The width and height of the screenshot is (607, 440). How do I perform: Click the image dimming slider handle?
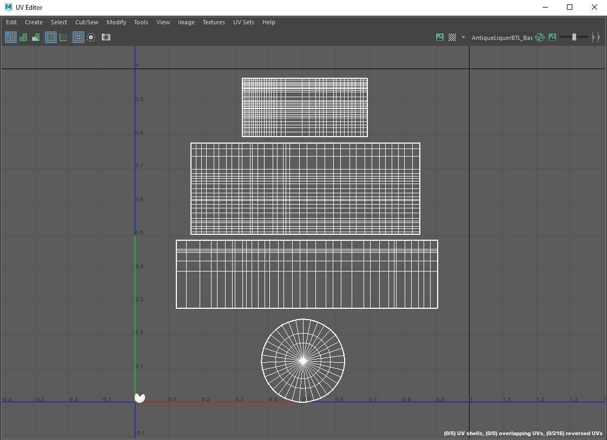tap(574, 37)
